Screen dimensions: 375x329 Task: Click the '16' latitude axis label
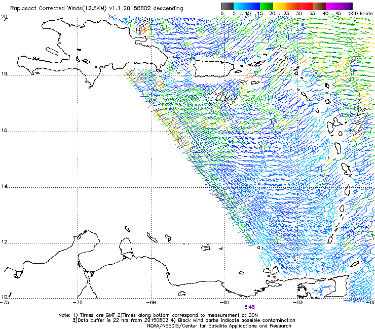tap(4, 131)
